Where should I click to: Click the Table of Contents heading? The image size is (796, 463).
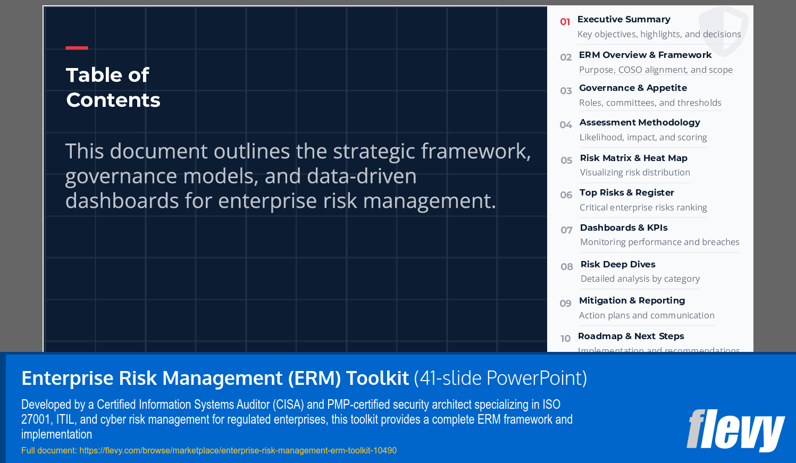113,87
